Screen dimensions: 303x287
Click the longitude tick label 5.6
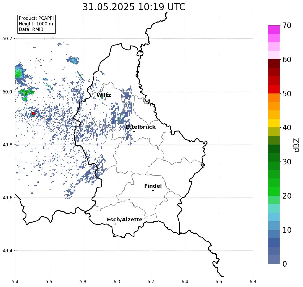(49, 281)
